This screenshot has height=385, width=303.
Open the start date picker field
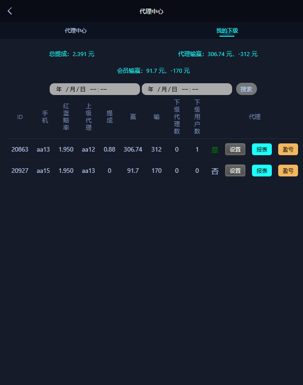tap(95, 89)
